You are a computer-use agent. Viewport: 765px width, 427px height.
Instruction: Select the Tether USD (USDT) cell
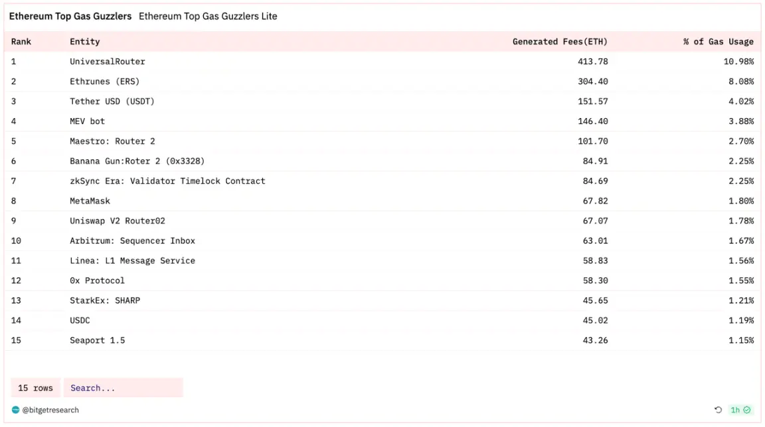point(112,101)
